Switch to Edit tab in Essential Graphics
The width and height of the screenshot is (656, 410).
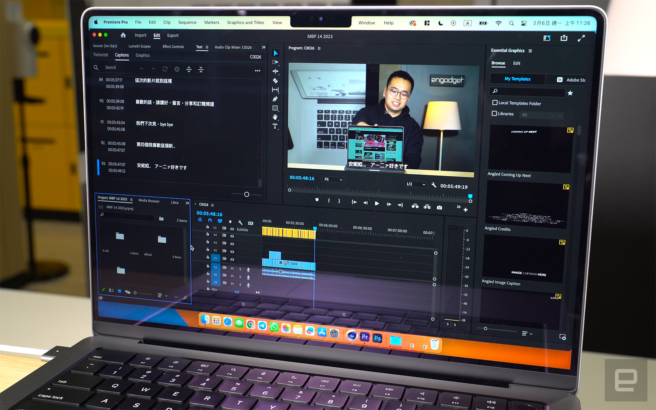517,63
